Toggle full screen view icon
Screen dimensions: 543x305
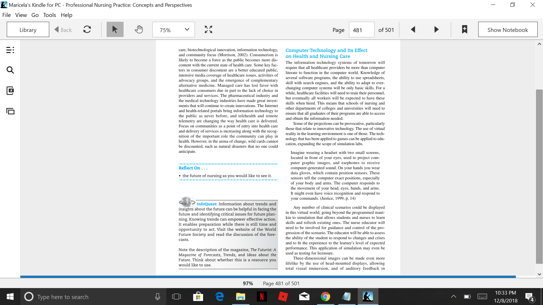(208, 29)
